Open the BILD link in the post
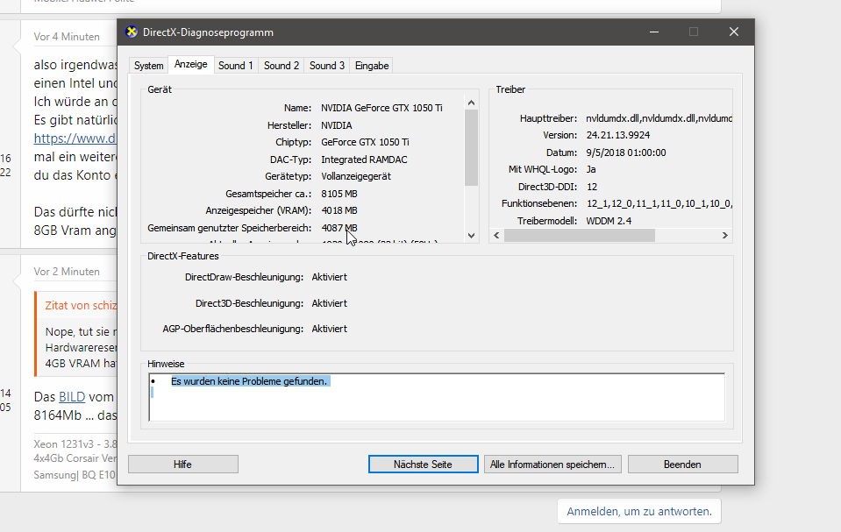This screenshot has height=532, width=841. click(70, 396)
